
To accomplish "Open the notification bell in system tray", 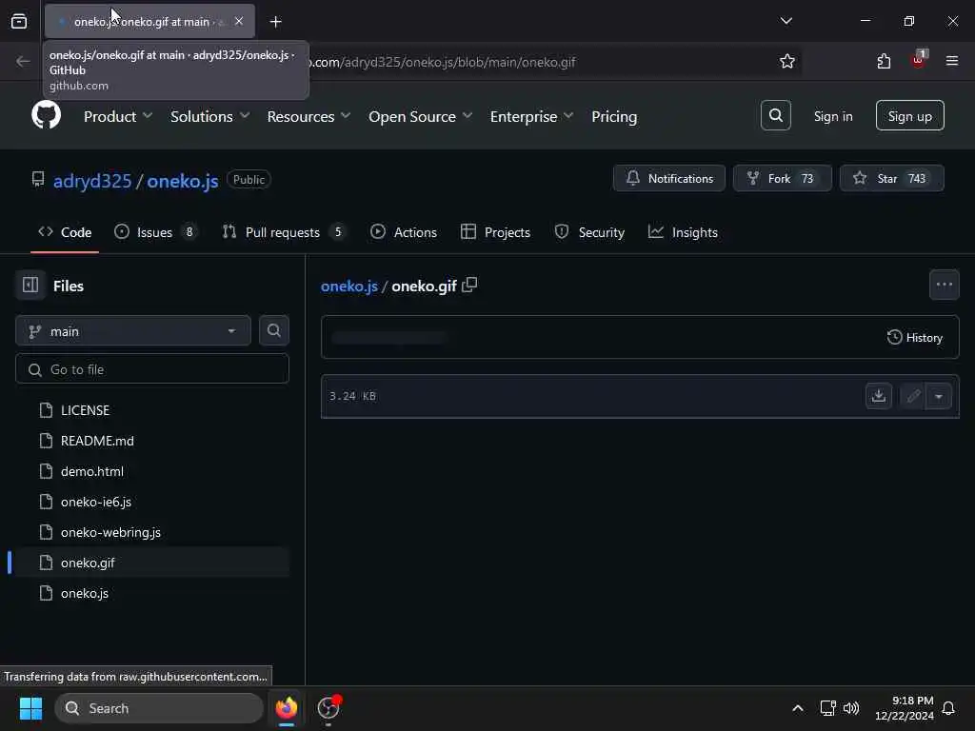I will tap(948, 708).
